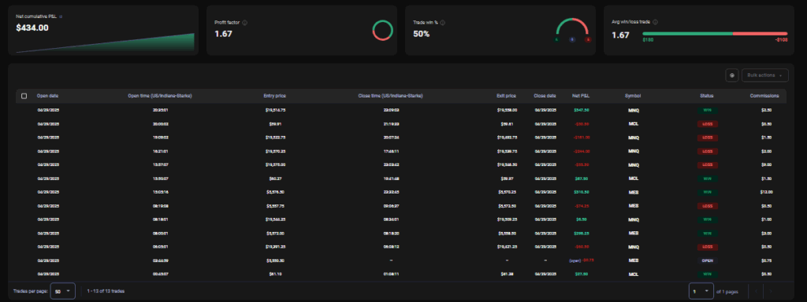The height and width of the screenshot is (302, 807).
Task: Open the Trades per page dropdown
Action: click(x=63, y=291)
